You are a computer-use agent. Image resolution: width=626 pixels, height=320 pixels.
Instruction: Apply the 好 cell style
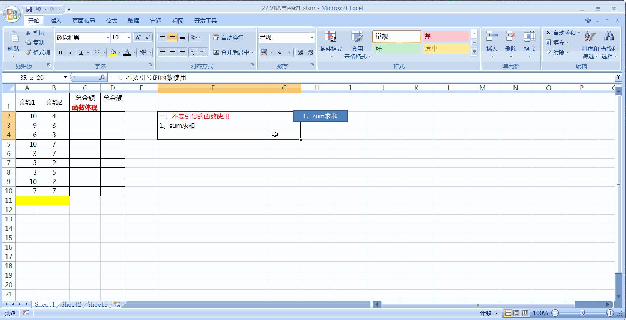pos(397,49)
